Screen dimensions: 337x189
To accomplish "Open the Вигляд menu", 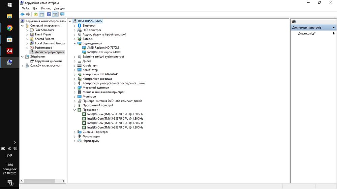I will [45, 8].
